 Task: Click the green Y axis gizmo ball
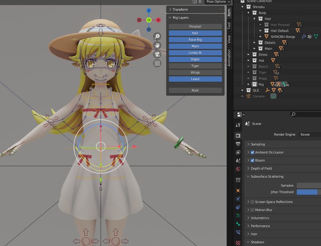pos(149,20)
